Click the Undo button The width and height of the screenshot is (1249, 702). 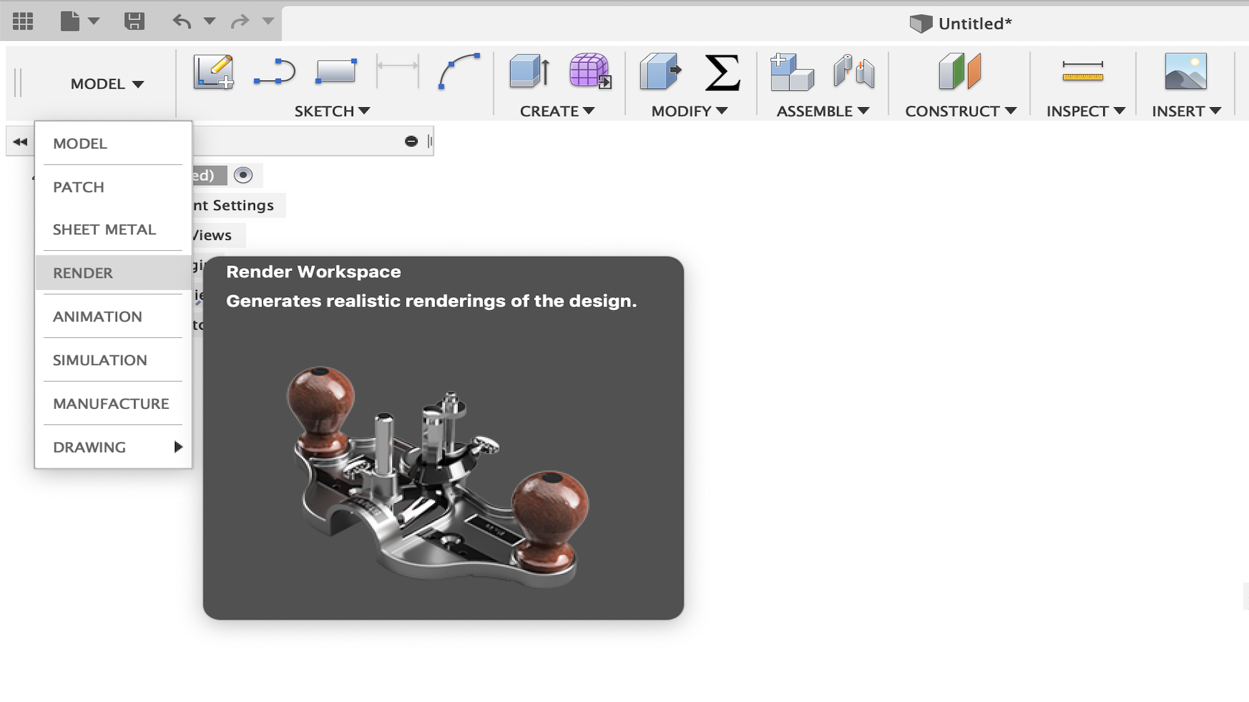[181, 21]
